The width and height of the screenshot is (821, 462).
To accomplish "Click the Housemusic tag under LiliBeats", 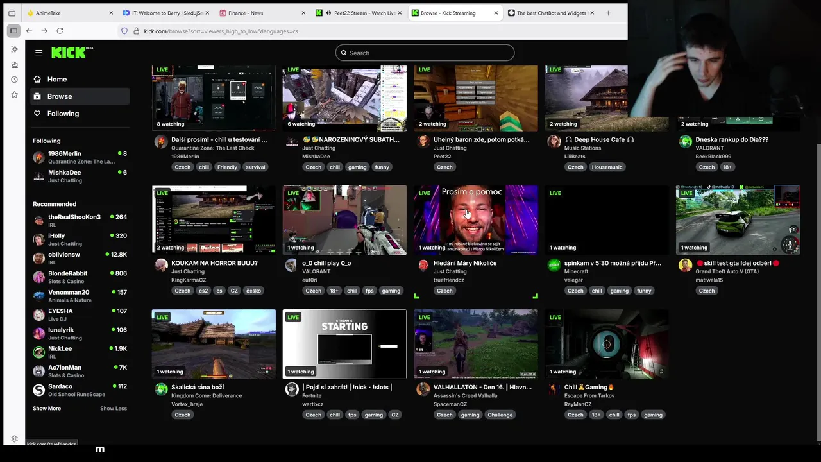I will coord(607,167).
